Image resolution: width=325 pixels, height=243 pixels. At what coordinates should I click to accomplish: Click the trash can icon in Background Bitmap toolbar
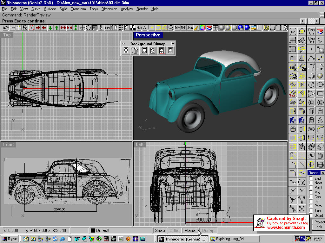click(135, 50)
